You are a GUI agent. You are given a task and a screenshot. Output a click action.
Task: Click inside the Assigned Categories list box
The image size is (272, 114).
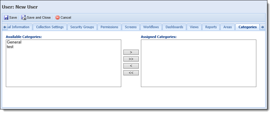pyautogui.click(x=198, y=63)
